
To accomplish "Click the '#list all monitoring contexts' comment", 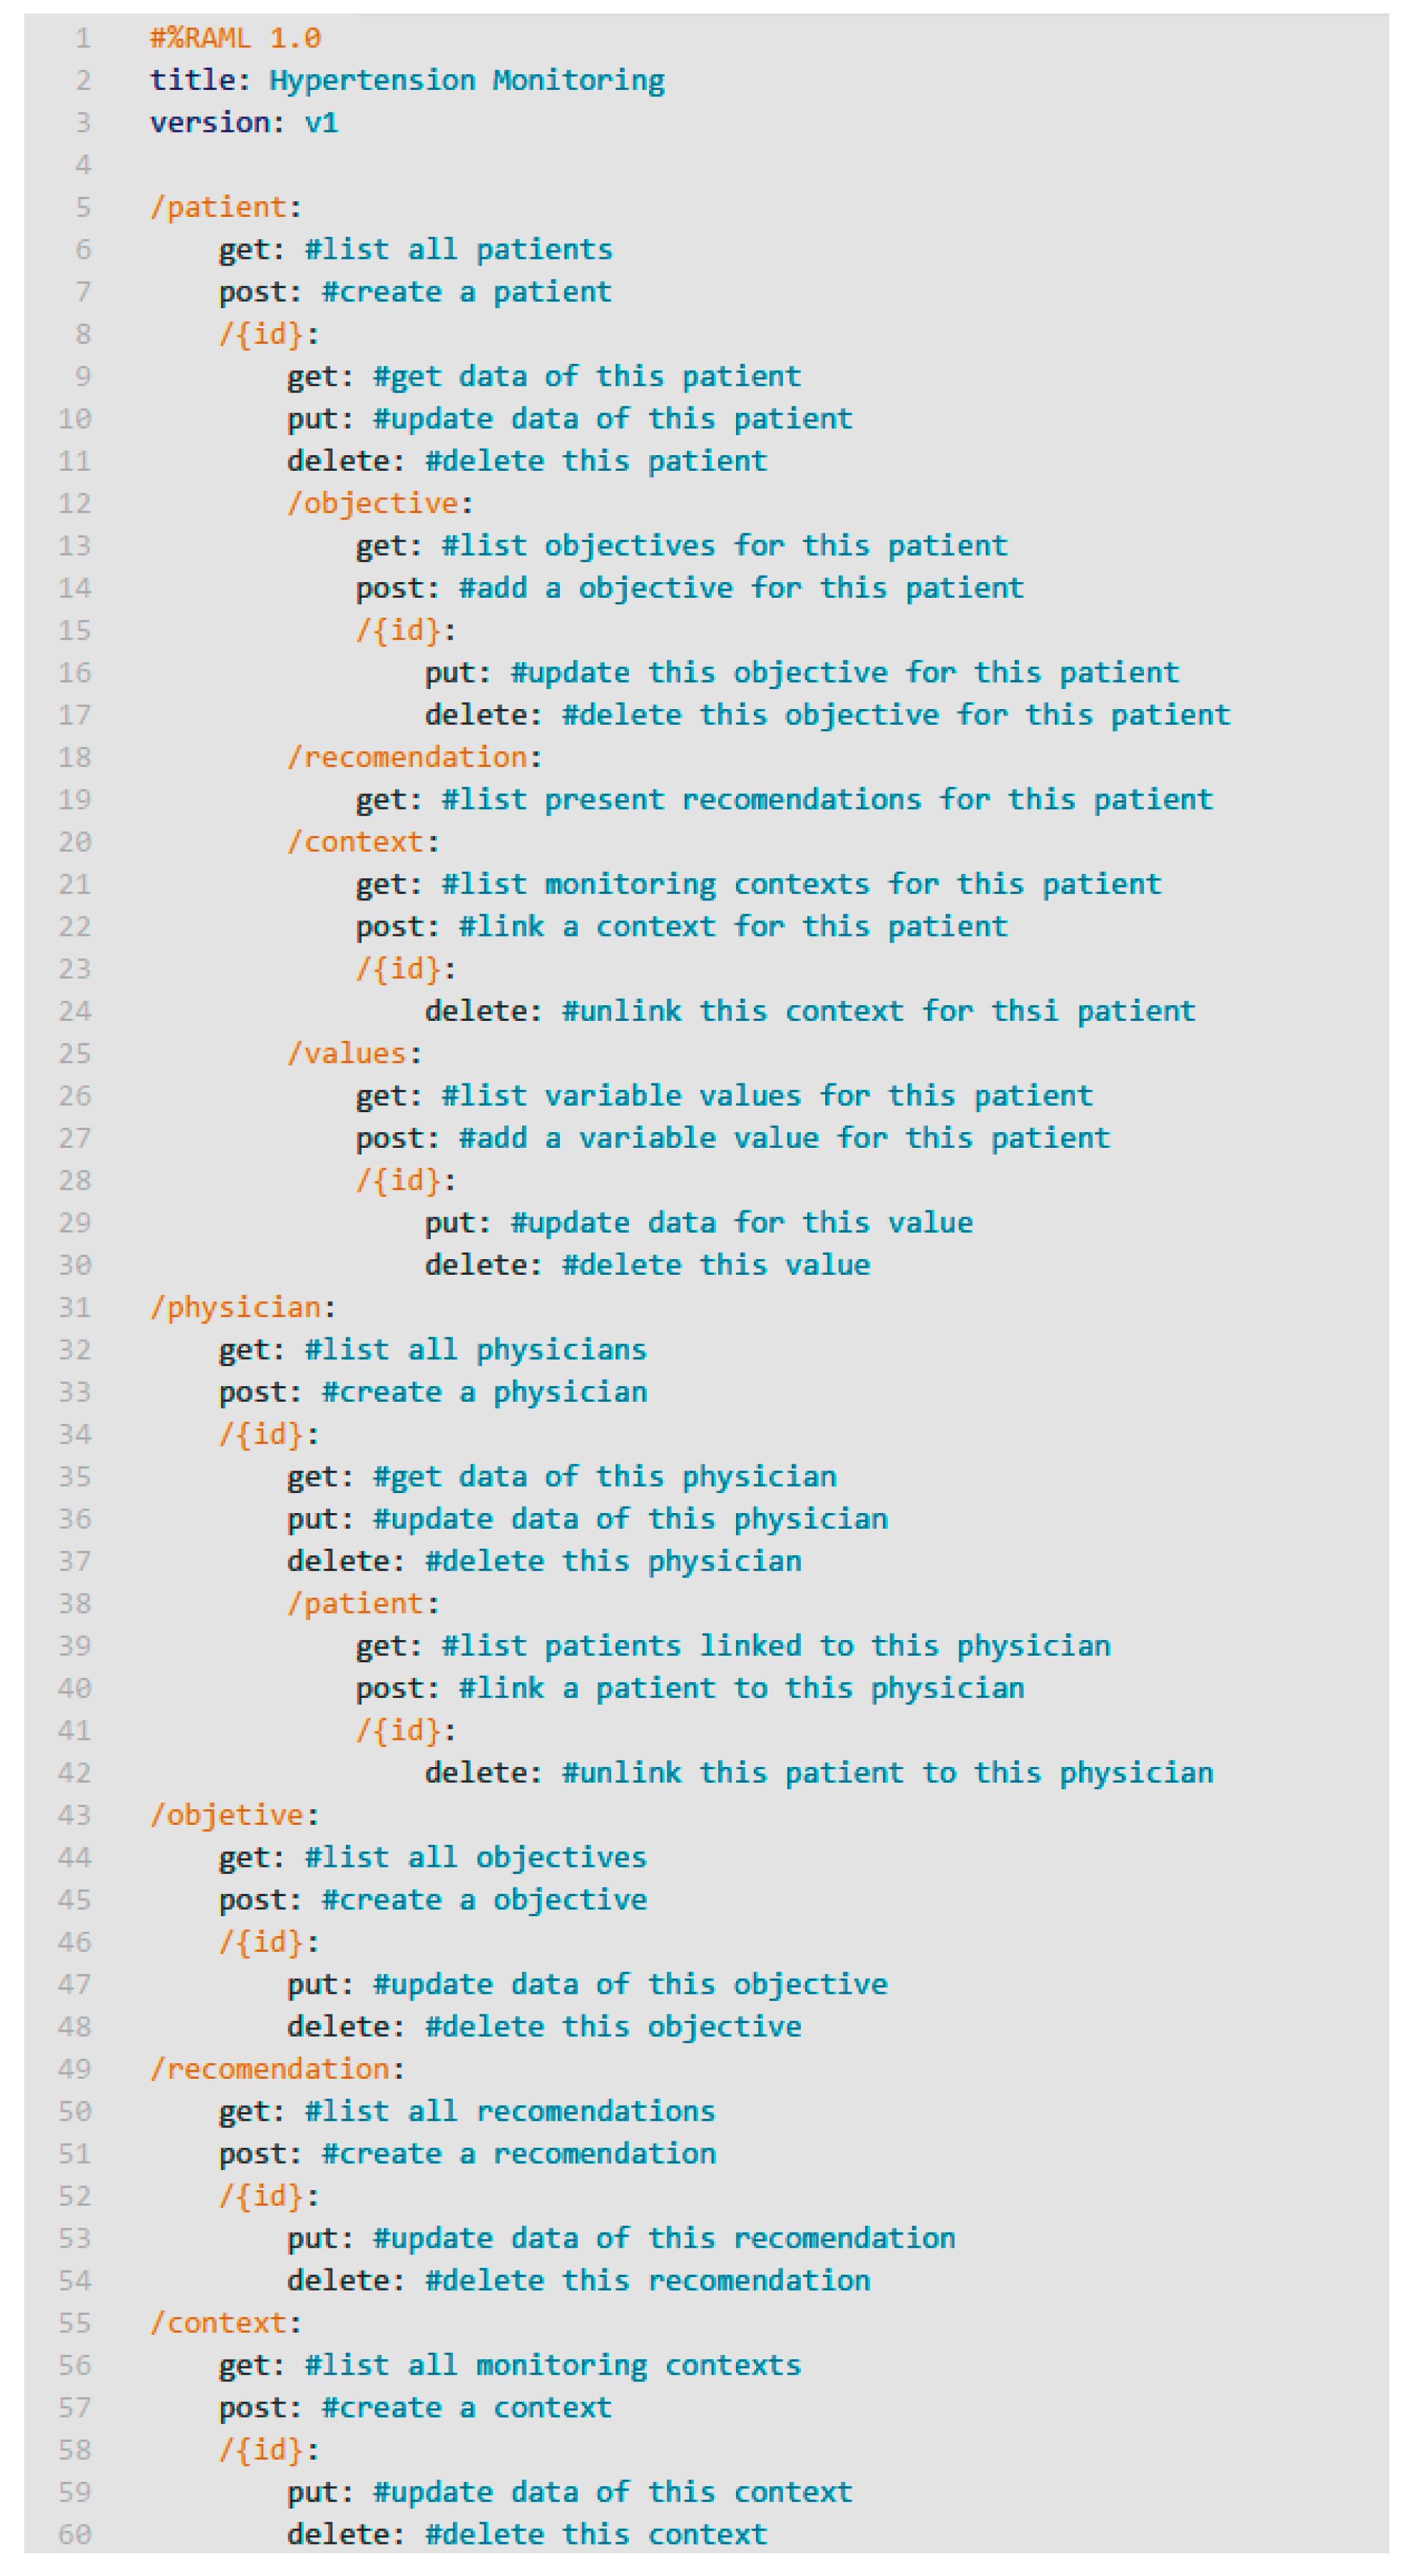I will coord(552,2365).
